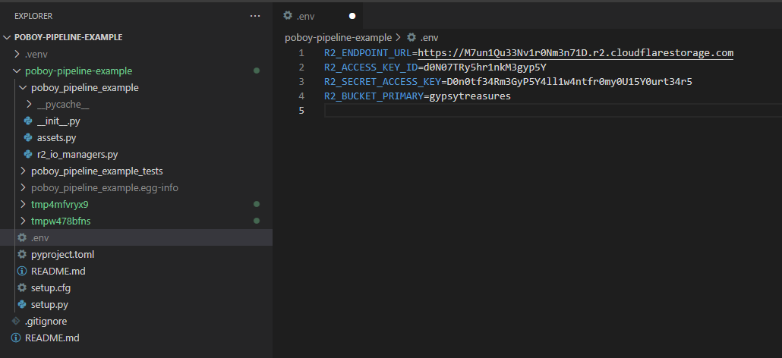Click the gear icon in the breadcrumb
The image size is (782, 358).
(411, 37)
